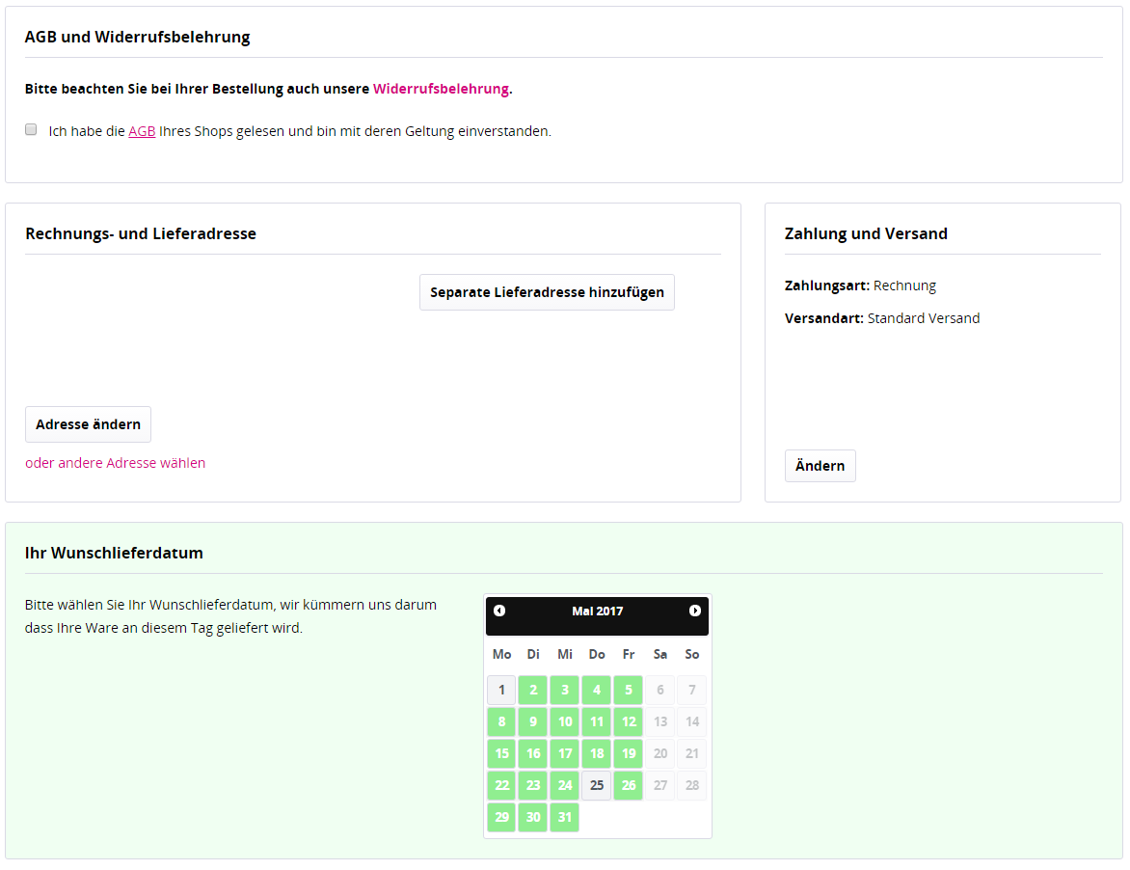Select May 2 as delivery date

(x=533, y=690)
